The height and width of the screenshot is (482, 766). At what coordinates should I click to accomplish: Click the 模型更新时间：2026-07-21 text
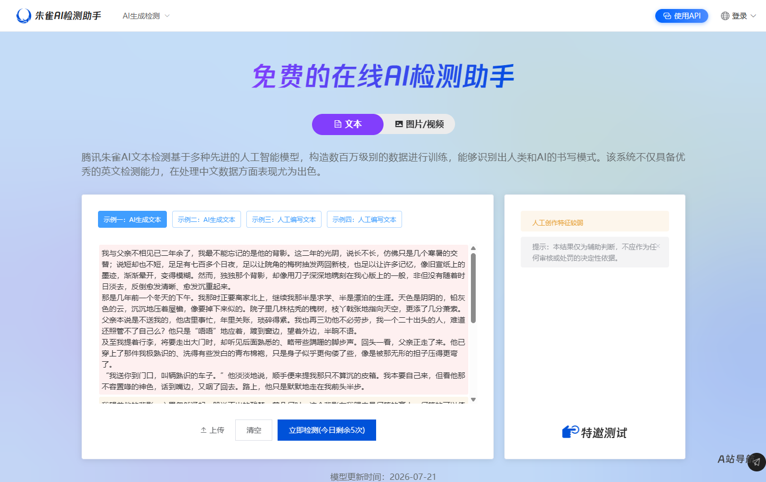383,477
